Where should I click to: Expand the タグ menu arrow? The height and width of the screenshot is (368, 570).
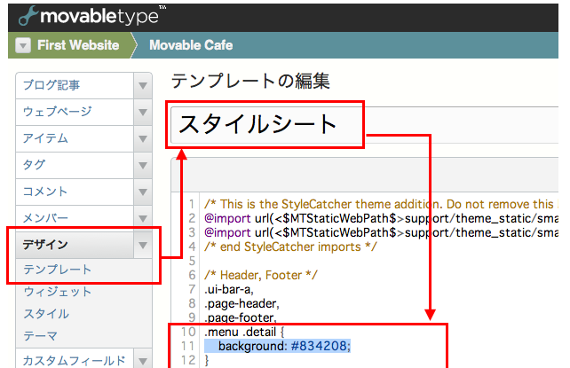[x=143, y=166]
